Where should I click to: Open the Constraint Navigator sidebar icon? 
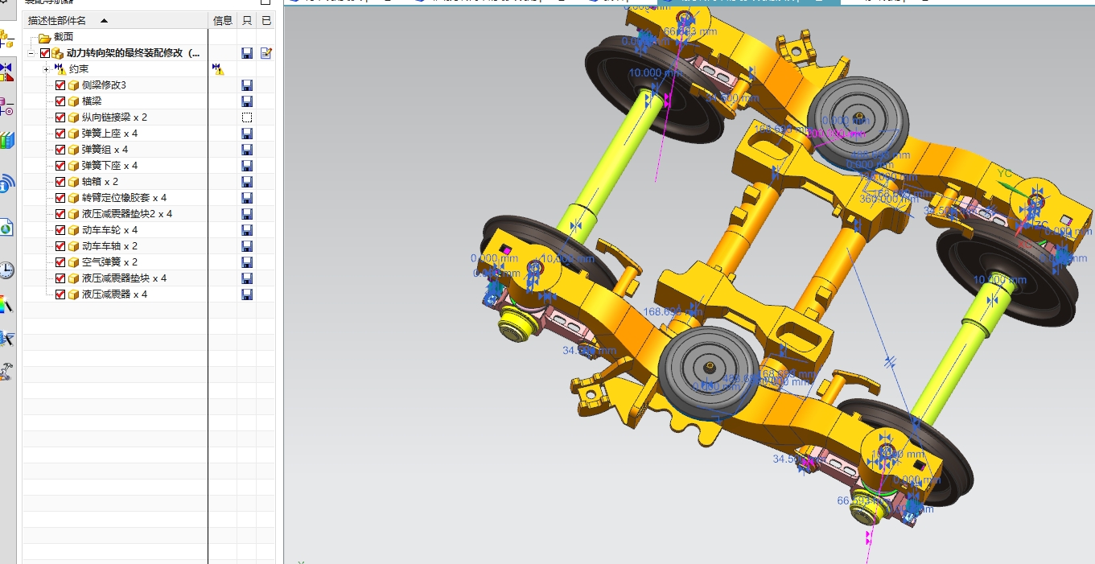click(x=6, y=72)
